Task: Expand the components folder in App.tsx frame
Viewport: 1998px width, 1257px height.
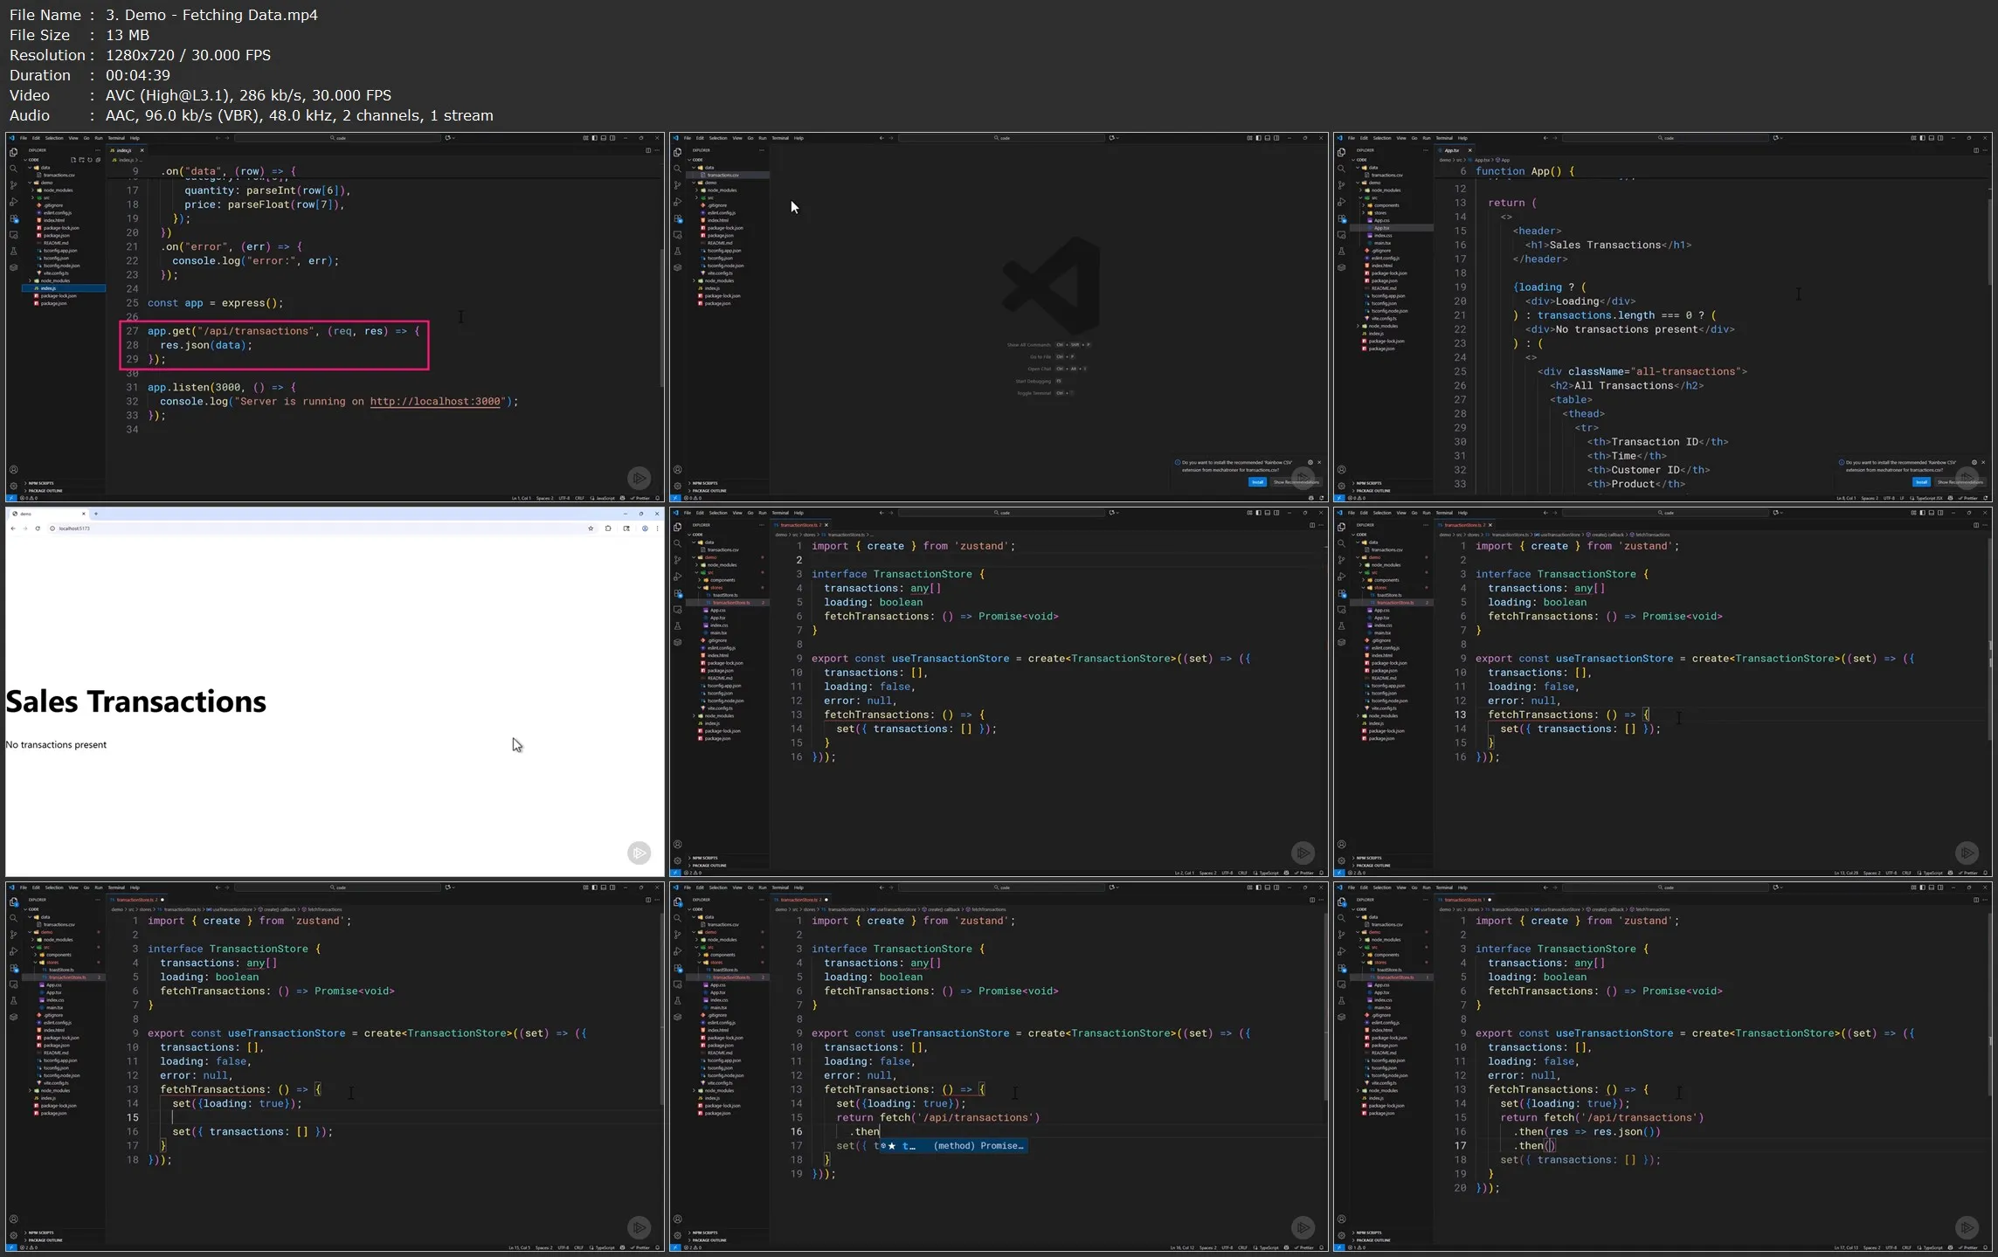Action: click(x=1386, y=205)
